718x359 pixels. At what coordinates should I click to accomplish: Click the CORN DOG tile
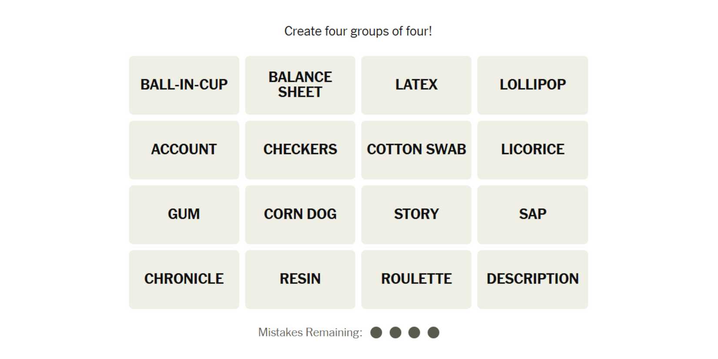tap(300, 215)
